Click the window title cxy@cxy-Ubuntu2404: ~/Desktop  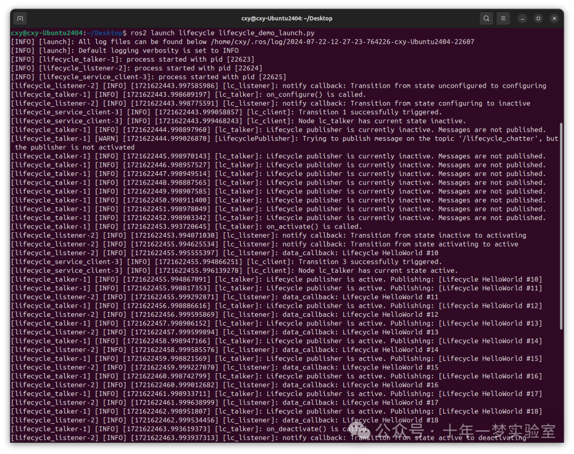click(x=286, y=18)
